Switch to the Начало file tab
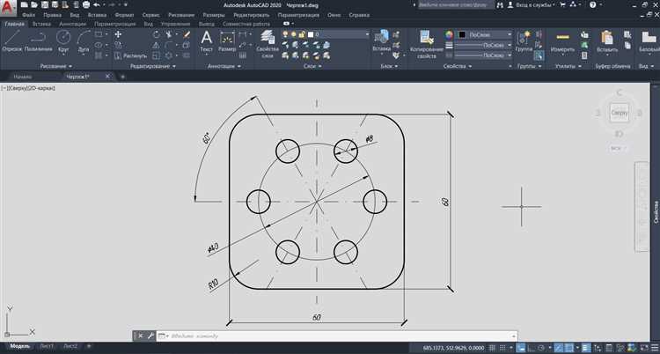Viewport: 660px width, 354px height. click(22, 77)
